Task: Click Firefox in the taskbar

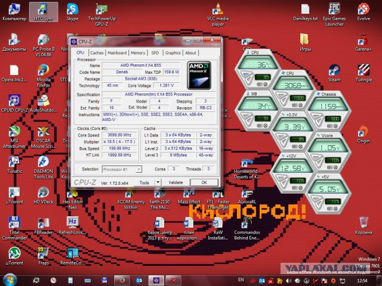Action: click(122, 281)
